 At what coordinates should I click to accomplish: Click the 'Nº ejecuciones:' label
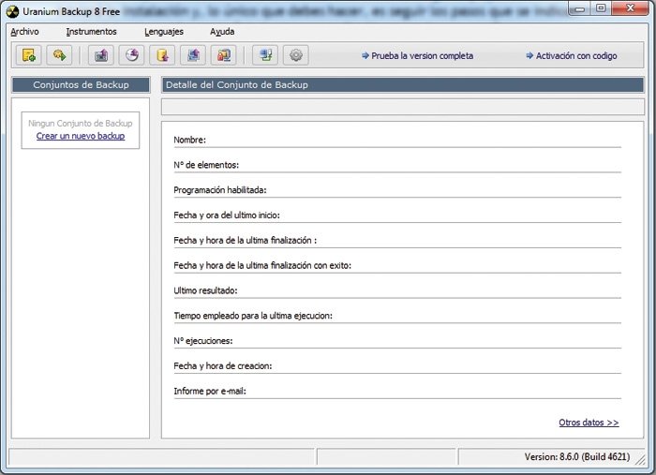(x=203, y=341)
